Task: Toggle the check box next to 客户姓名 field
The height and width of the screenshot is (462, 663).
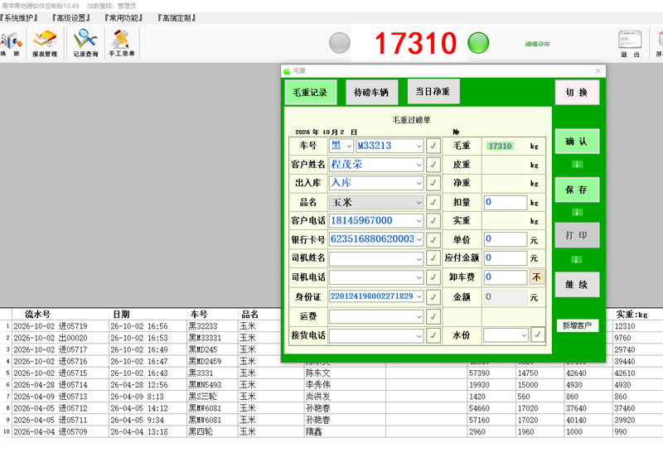Action: pyautogui.click(x=433, y=165)
